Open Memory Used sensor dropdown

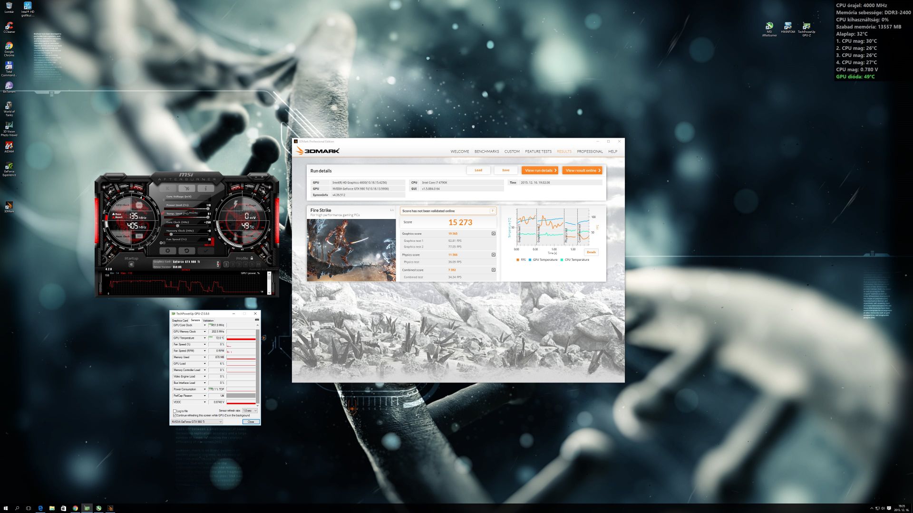(205, 357)
